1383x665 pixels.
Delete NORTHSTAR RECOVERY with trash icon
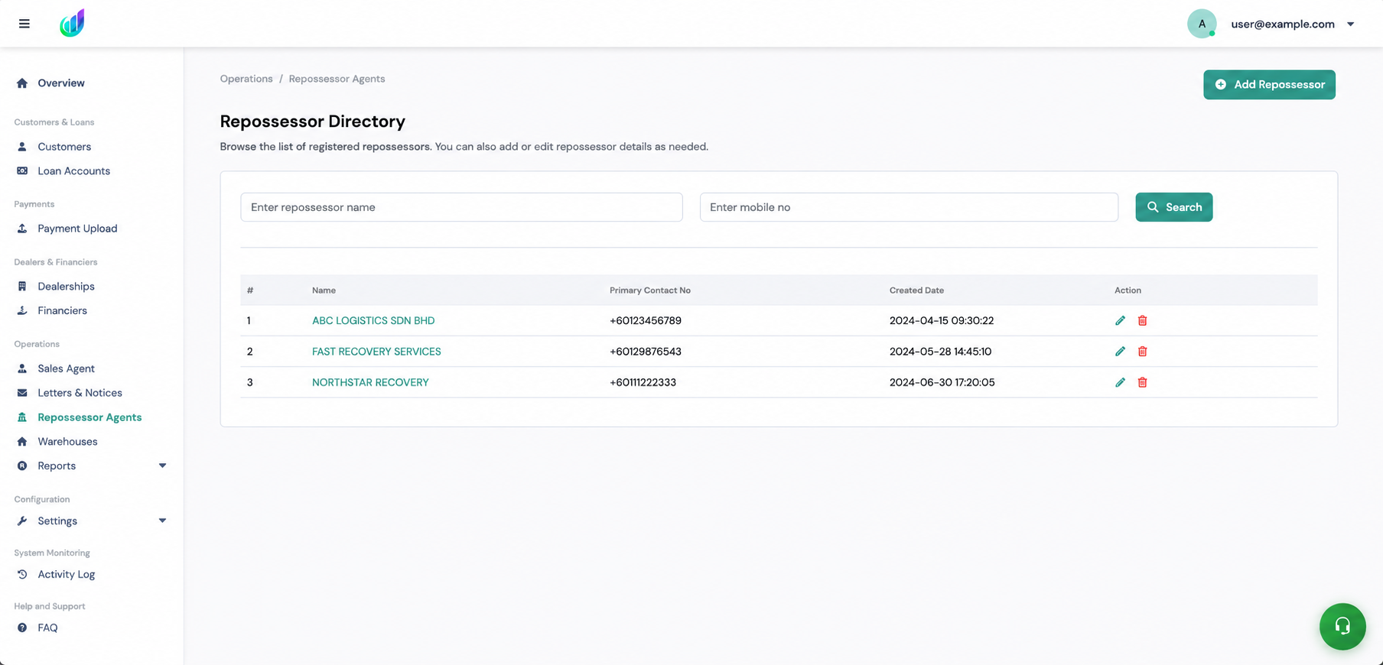[x=1142, y=382]
